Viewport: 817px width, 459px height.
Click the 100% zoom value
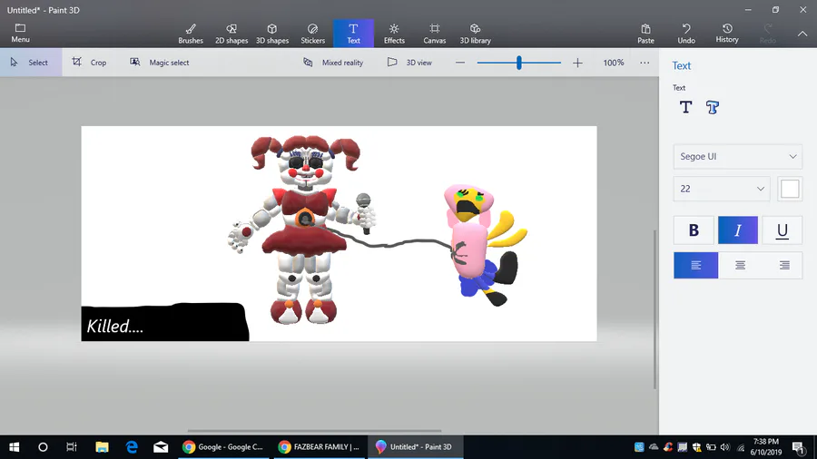click(x=614, y=63)
